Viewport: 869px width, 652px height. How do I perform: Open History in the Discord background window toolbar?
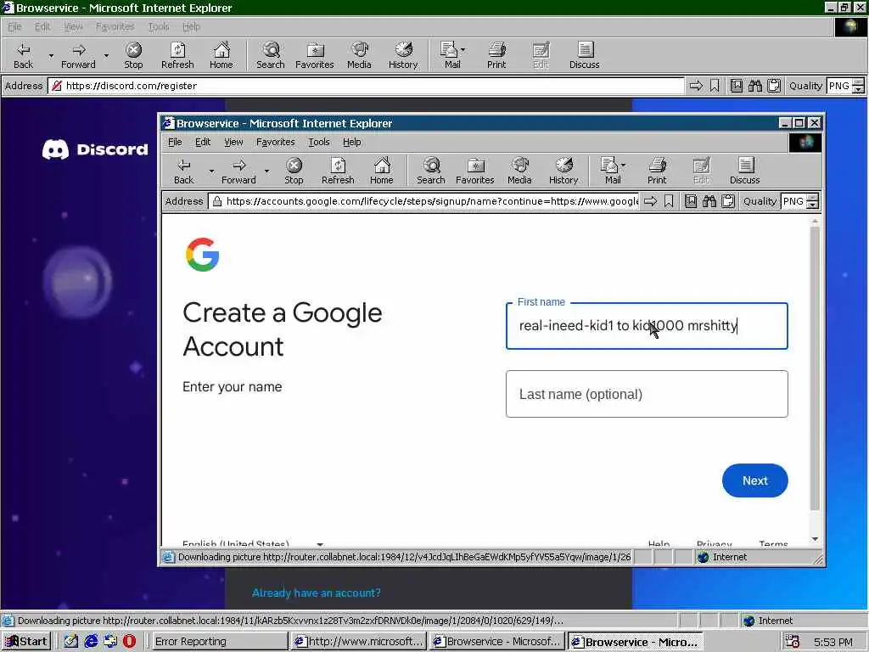tap(403, 55)
